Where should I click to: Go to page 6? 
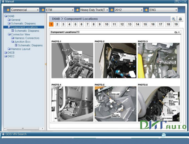click(x=82, y=24)
